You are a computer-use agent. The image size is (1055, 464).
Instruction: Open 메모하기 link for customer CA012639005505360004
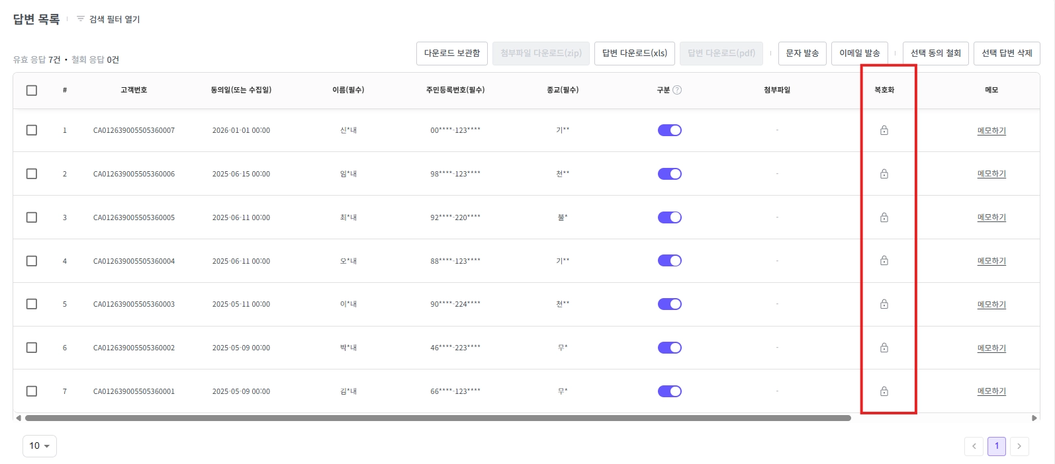point(991,261)
